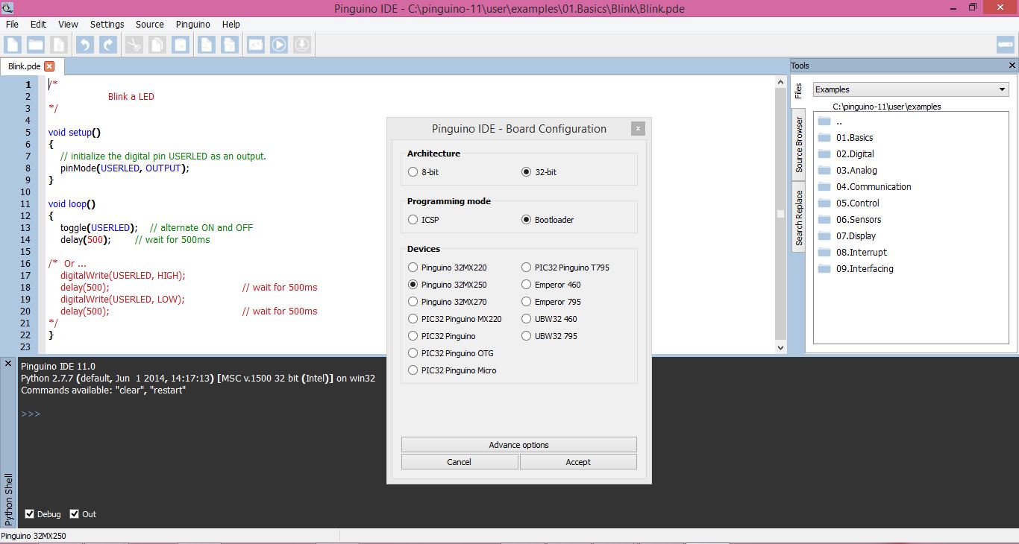Close the Python Shell panel
Screen dimensions: 1019x544
click(8, 364)
